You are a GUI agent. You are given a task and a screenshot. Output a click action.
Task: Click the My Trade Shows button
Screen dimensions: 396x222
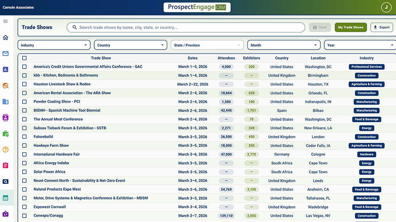click(x=350, y=27)
